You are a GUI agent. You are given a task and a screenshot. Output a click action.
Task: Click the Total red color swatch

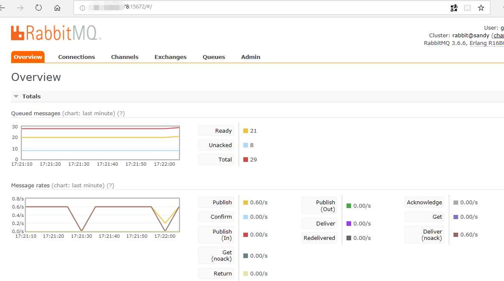245,159
